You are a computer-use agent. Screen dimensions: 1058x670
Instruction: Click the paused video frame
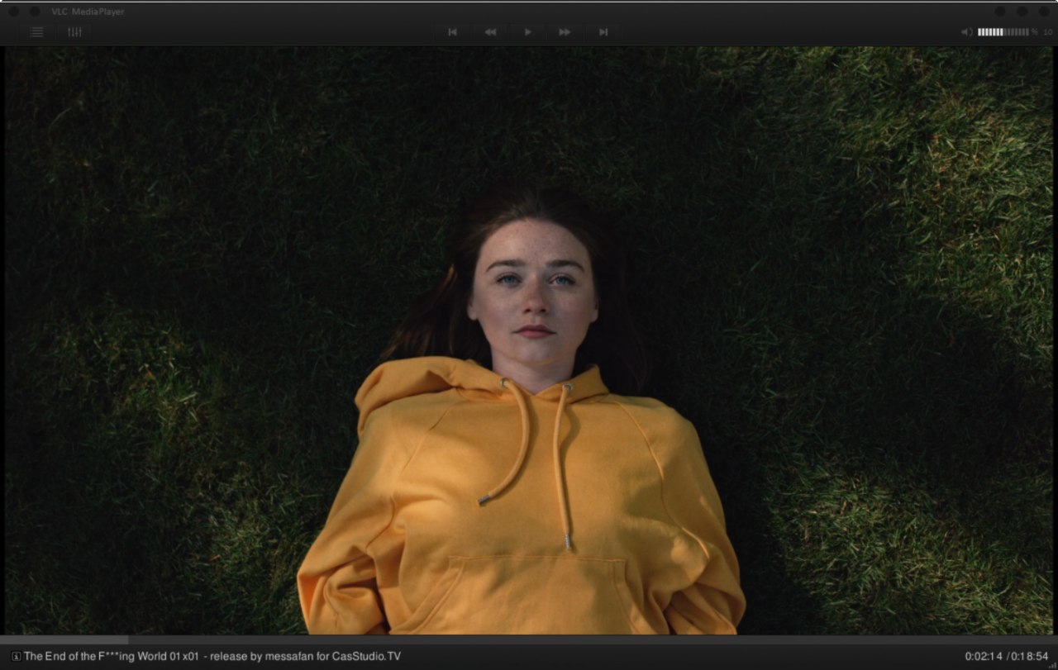(529, 340)
